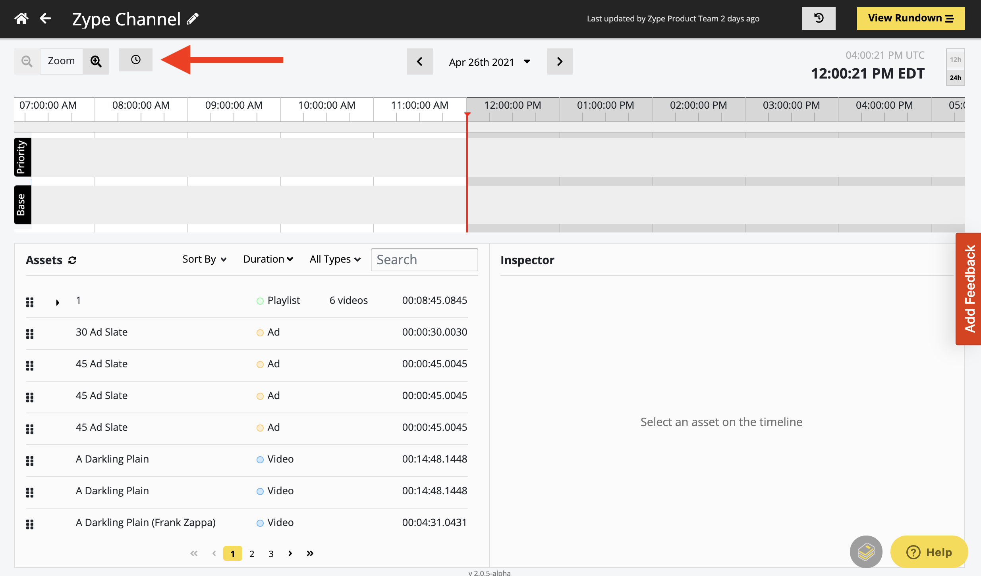Switch to 12h time format
The width and height of the screenshot is (981, 576).
955,60
